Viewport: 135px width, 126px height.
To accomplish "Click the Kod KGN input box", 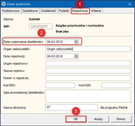I will (x=116, y=85).
